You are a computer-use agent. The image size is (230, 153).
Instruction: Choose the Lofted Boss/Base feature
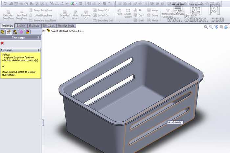coord(40,15)
